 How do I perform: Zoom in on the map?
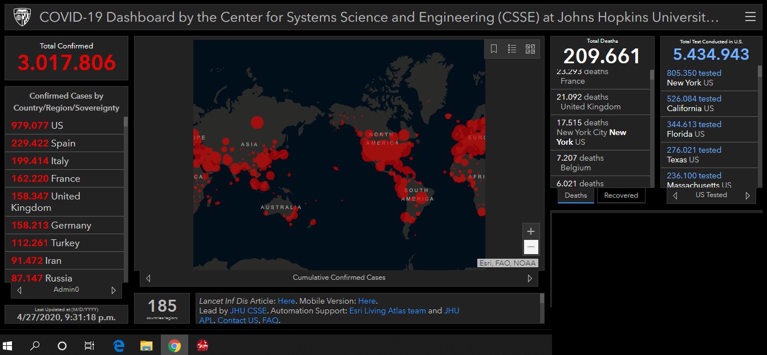tap(531, 231)
